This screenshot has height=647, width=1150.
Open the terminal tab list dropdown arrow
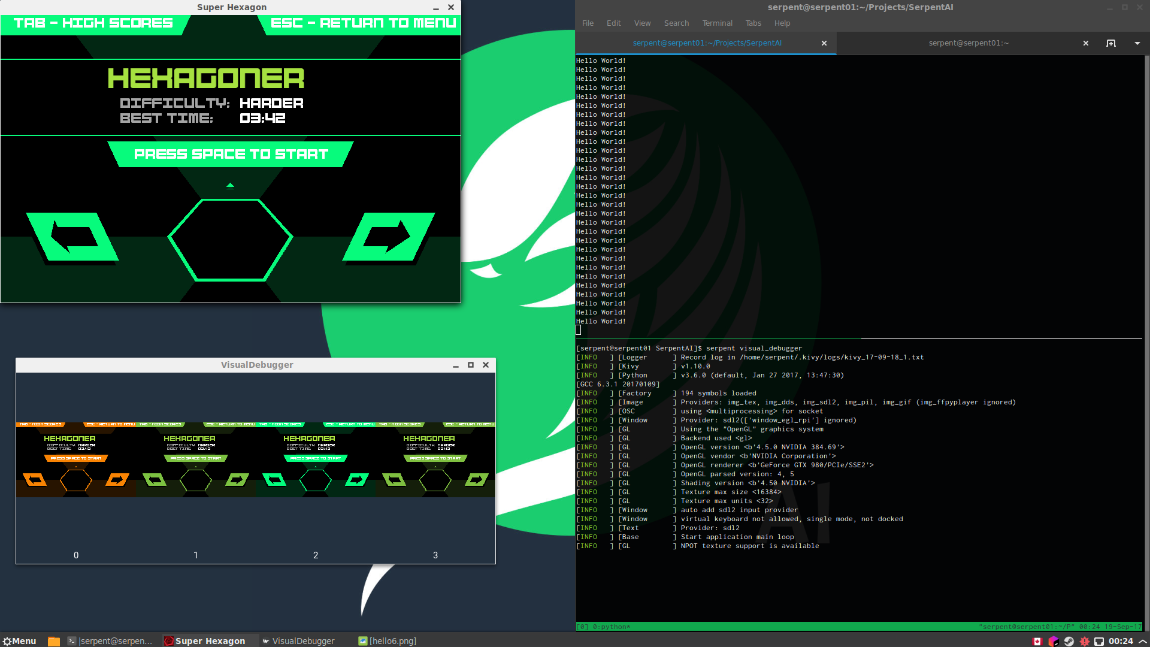click(x=1136, y=43)
